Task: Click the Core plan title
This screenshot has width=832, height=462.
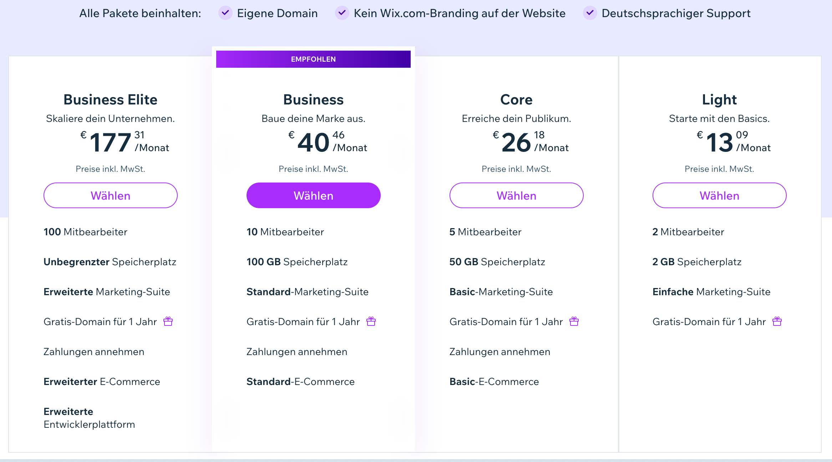Action: (x=517, y=99)
